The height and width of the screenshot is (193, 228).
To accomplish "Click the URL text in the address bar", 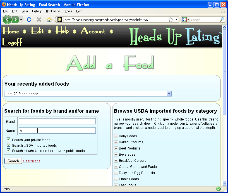I will [107, 20].
